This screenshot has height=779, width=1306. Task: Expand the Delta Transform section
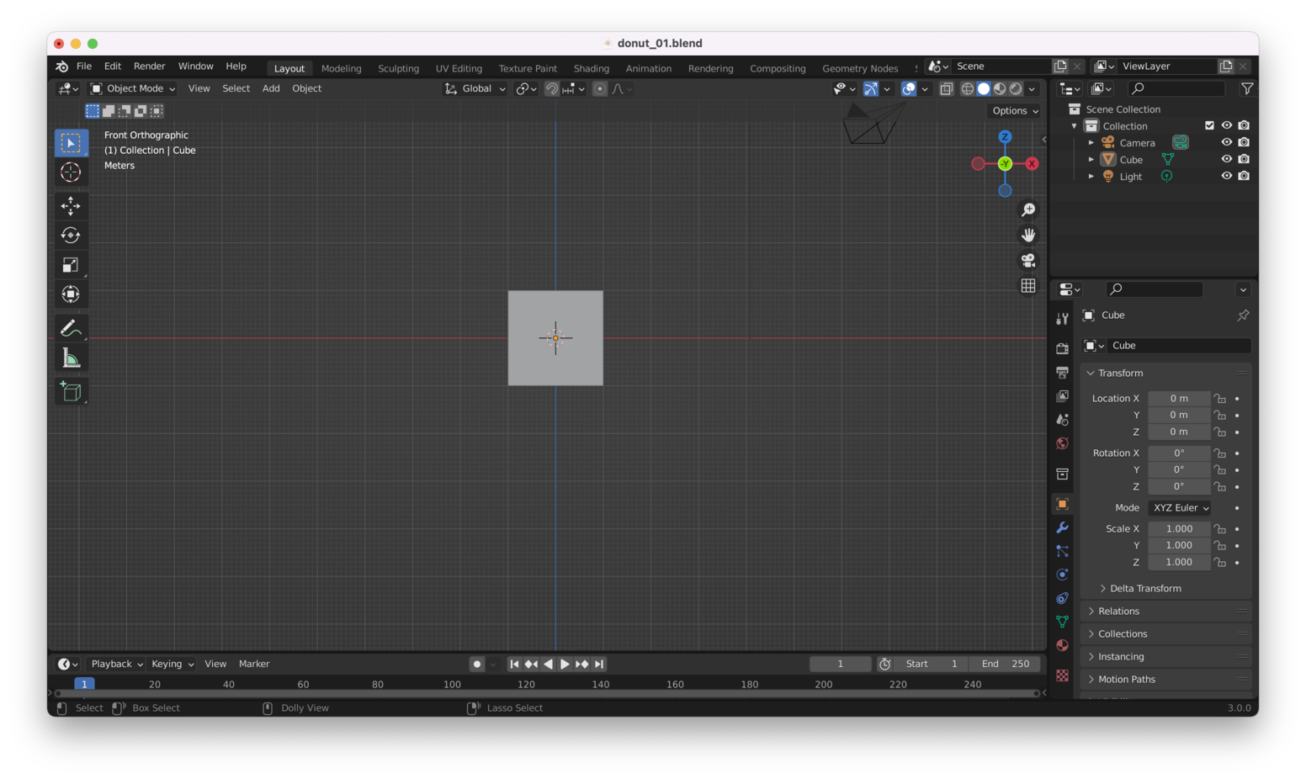(x=1144, y=588)
